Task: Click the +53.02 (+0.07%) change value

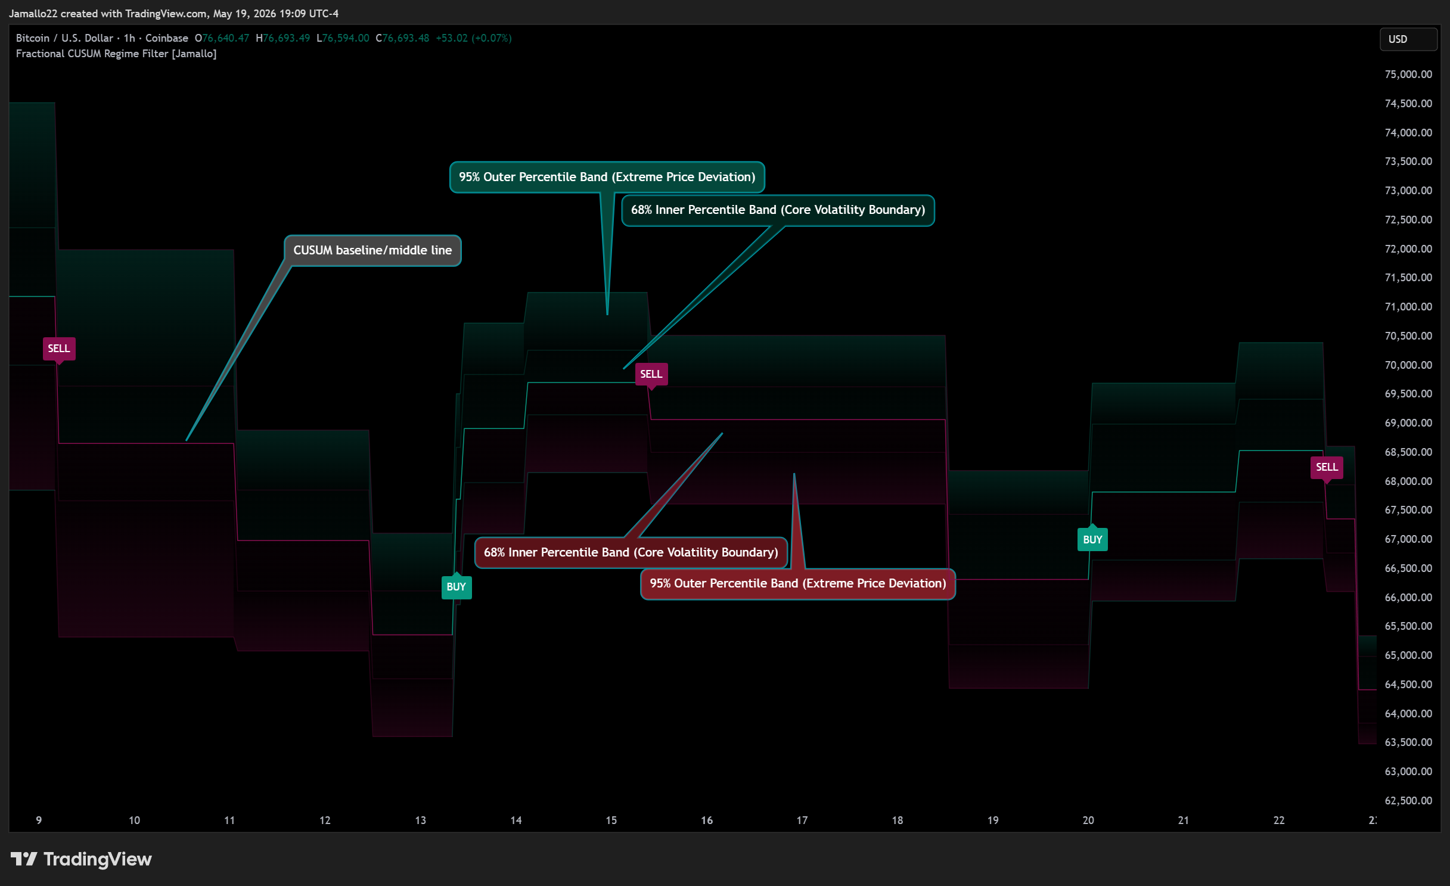Action: tap(474, 38)
